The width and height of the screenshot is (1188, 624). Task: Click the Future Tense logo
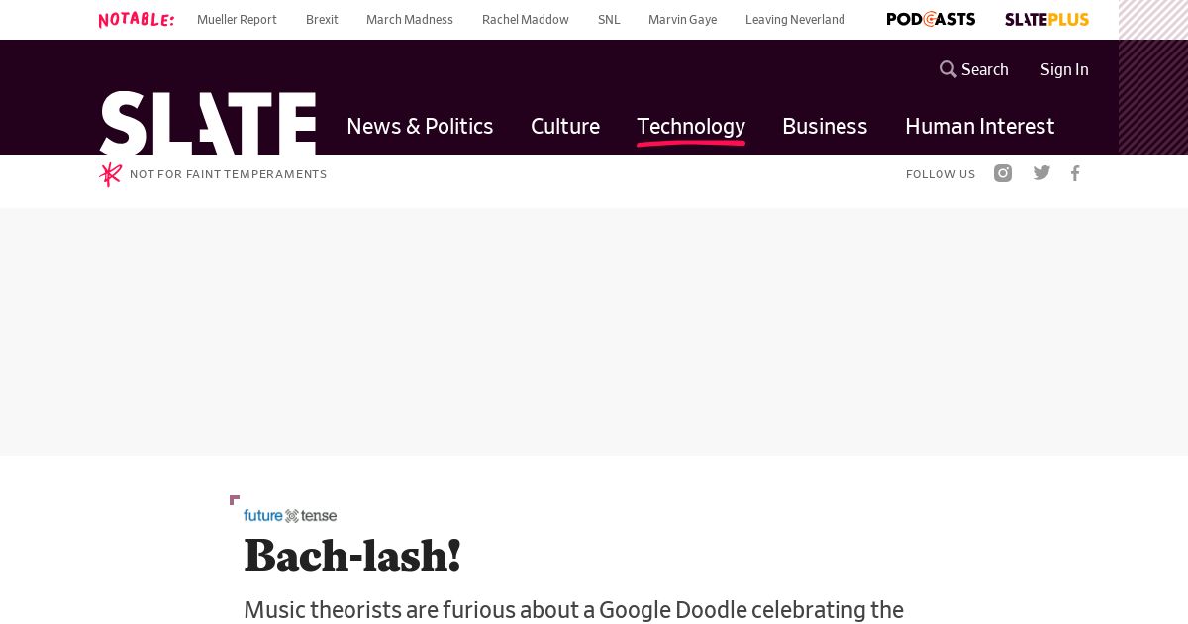click(290, 515)
